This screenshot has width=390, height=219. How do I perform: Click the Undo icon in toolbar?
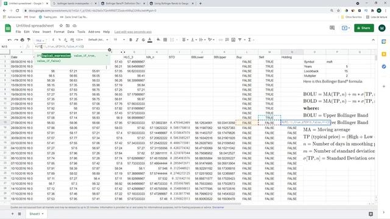tap(10, 40)
